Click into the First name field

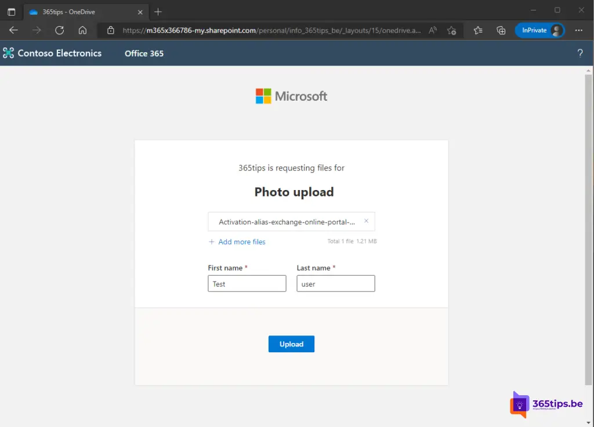247,283
